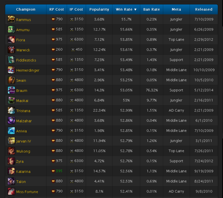Sort table by Popularity column

99,10
